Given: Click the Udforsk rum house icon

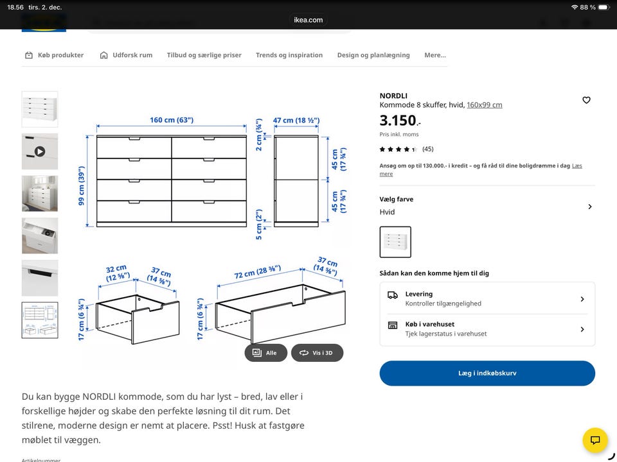Looking at the screenshot, I should point(104,55).
